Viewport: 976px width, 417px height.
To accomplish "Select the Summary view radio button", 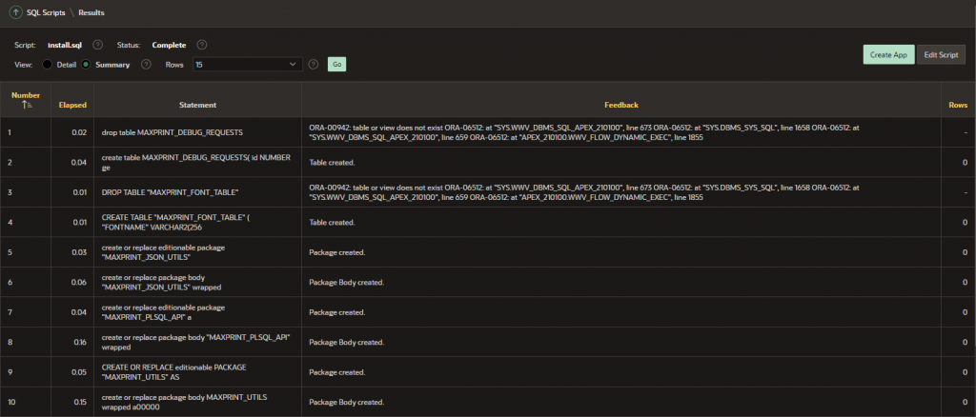I will pos(86,64).
